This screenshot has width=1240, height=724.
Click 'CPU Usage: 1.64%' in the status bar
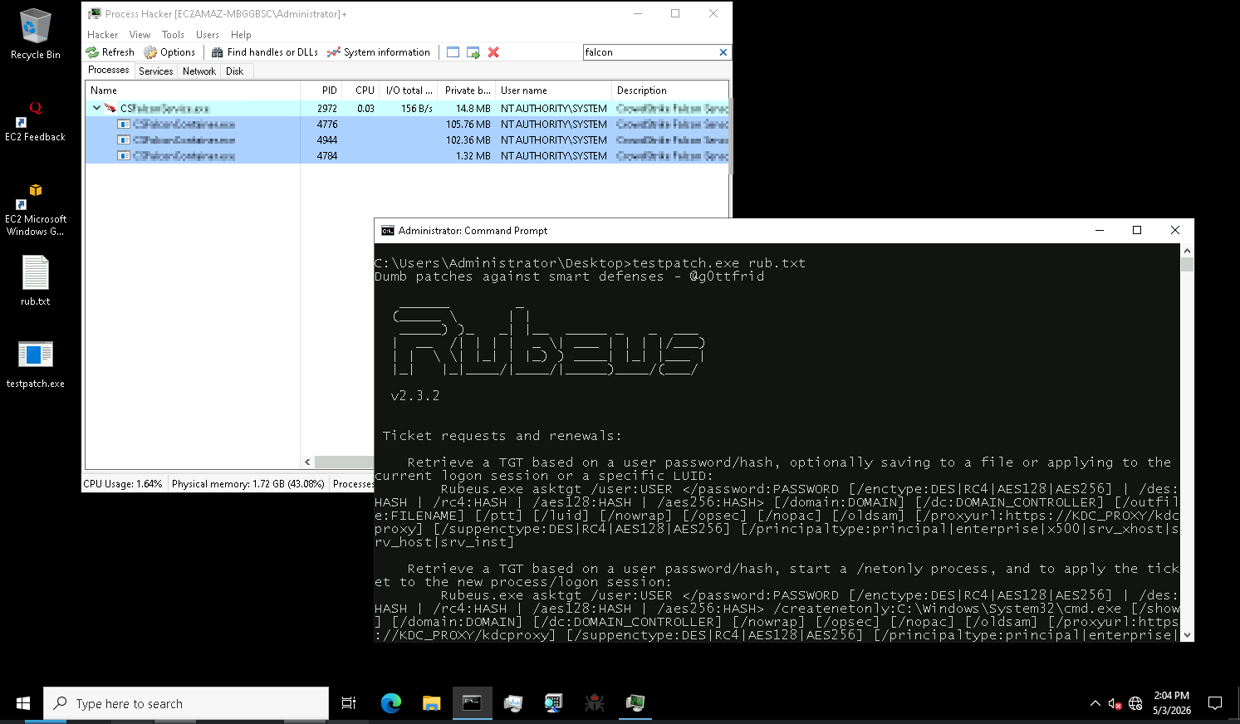123,484
